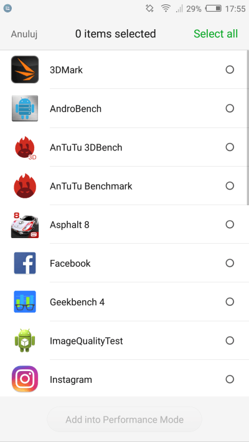
Task: Select the Facebook radio button
Action: point(230,264)
